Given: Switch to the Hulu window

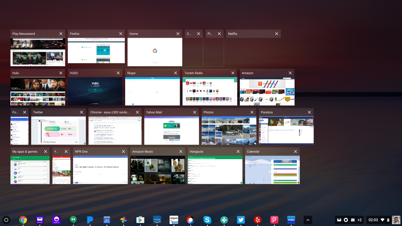Looking at the screenshot, I should 38,87.
